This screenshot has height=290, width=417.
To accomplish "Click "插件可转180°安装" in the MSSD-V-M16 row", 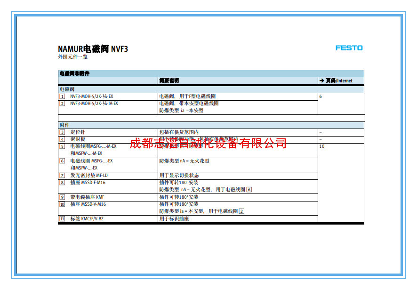I will coord(179,204).
